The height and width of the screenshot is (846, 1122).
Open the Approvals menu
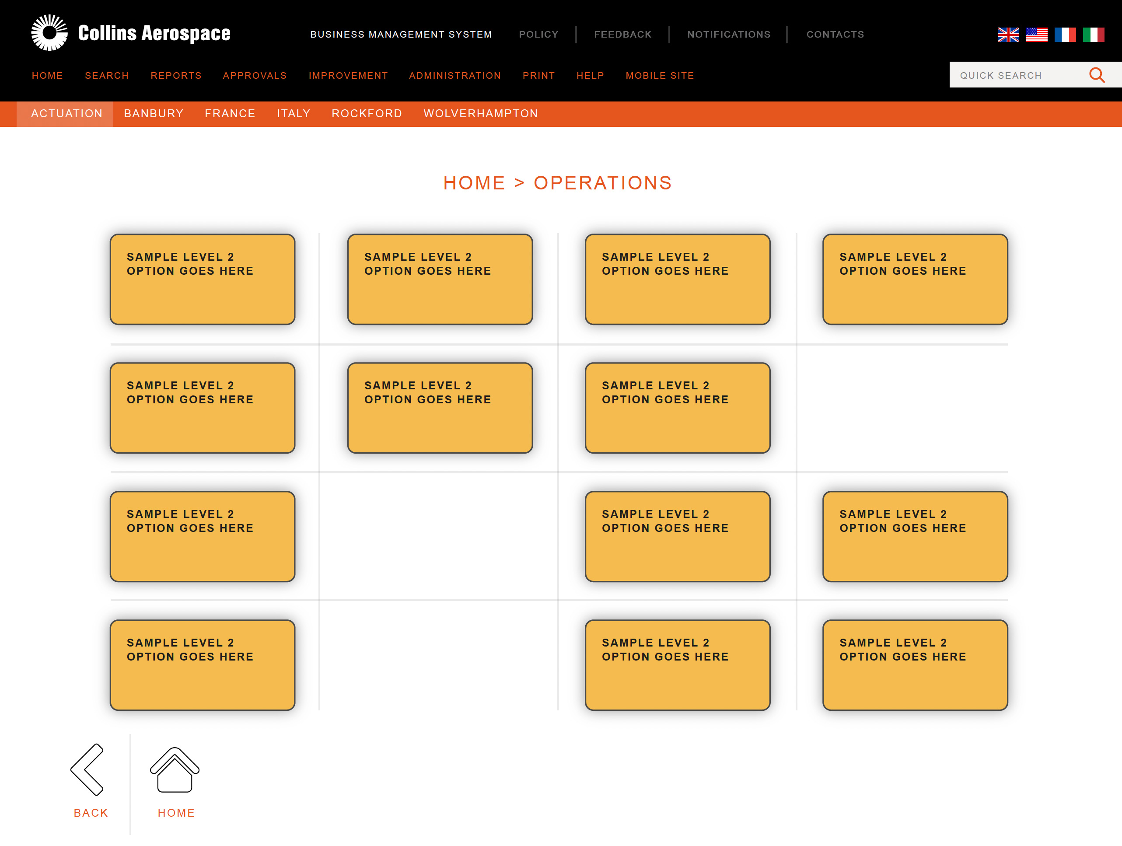(x=255, y=76)
